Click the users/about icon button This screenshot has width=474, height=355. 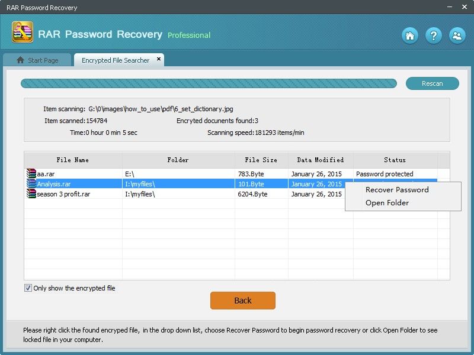pos(457,35)
